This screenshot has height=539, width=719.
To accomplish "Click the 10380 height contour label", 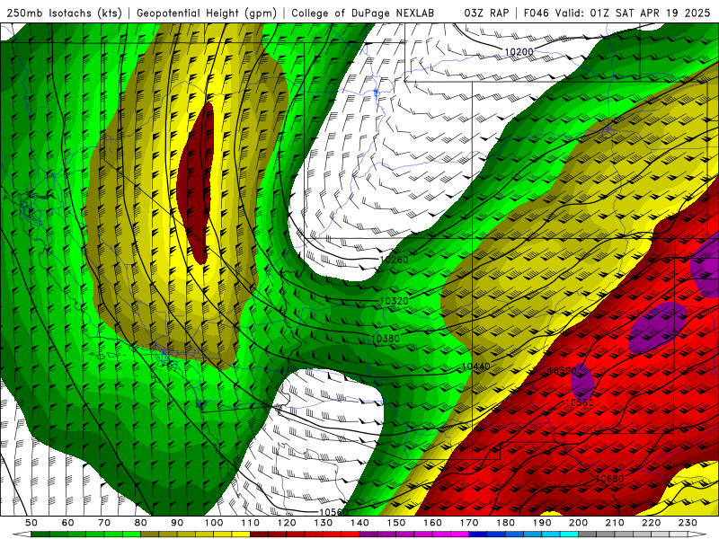I will (386, 339).
